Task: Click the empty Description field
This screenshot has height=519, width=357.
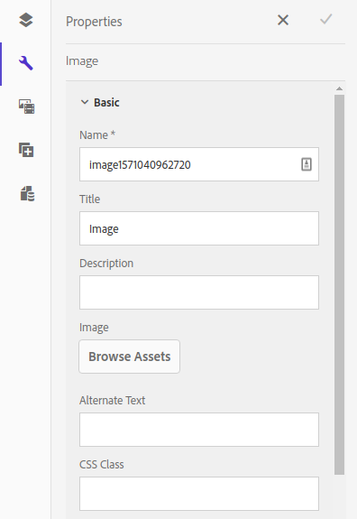Action: (199, 292)
